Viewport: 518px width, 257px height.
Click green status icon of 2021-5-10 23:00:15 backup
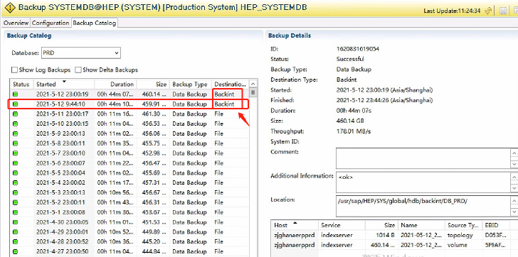coord(15,124)
